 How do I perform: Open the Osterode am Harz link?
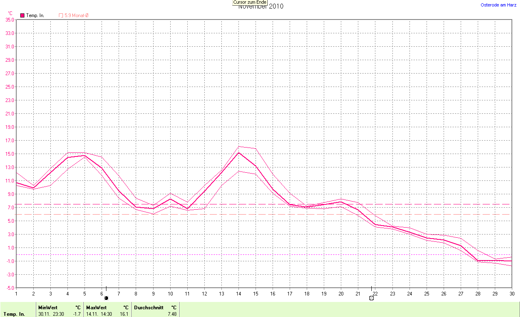tap(498, 5)
